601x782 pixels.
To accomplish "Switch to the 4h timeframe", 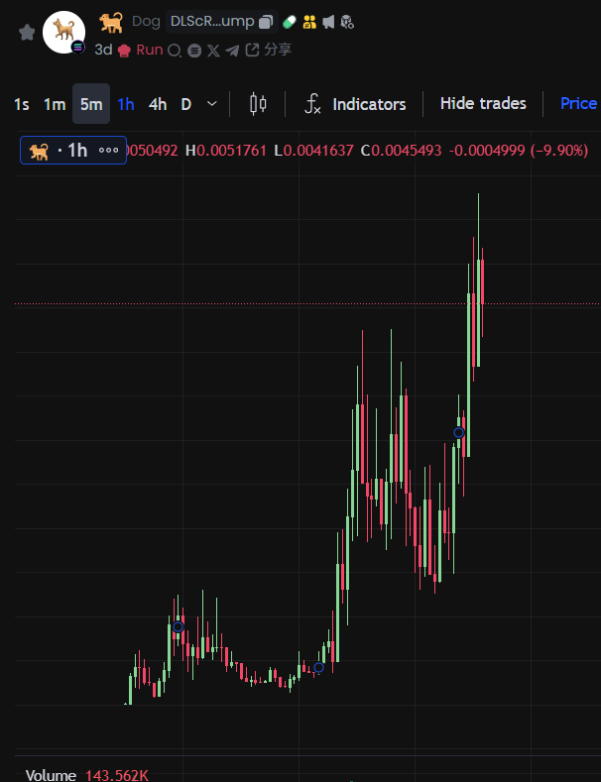I will tap(158, 104).
